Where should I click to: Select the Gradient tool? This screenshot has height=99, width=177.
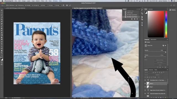pyautogui.click(x=2, y=35)
